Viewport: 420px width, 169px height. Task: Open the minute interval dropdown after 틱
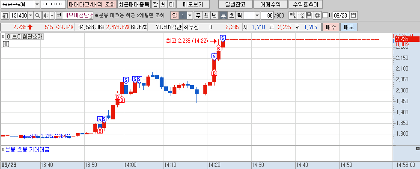pos(257,15)
